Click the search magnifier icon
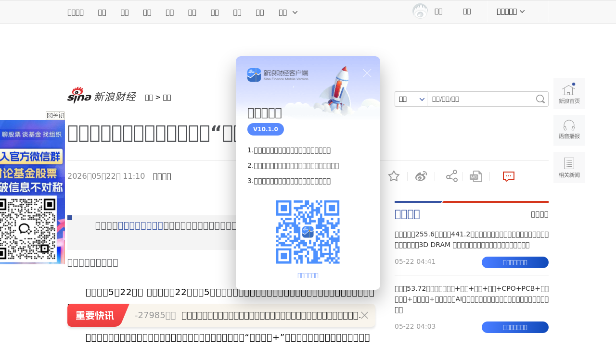This screenshot has width=616, height=346. click(x=540, y=99)
